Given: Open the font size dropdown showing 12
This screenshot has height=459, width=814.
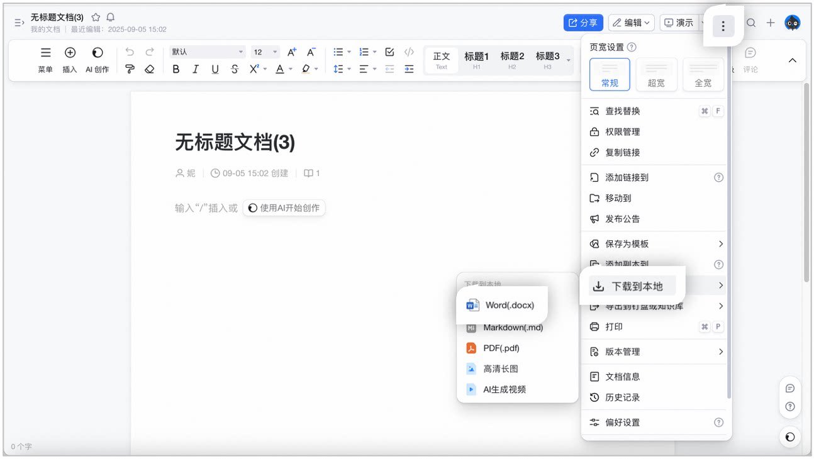Looking at the screenshot, I should click(265, 52).
